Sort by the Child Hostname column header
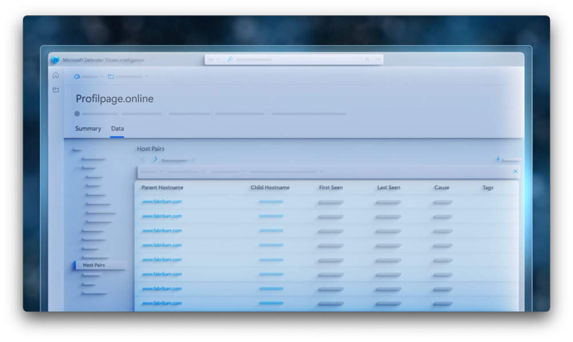Image resolution: width=573 pixels, height=342 pixels. point(270,187)
